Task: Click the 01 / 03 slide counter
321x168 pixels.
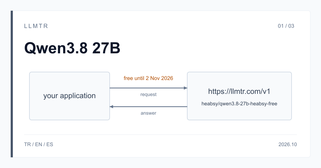Action: coord(286,26)
